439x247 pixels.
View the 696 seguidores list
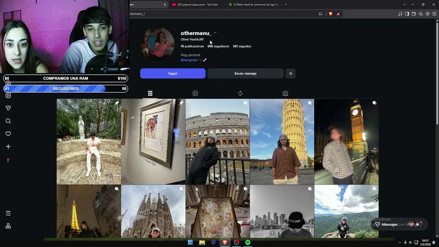218,46
